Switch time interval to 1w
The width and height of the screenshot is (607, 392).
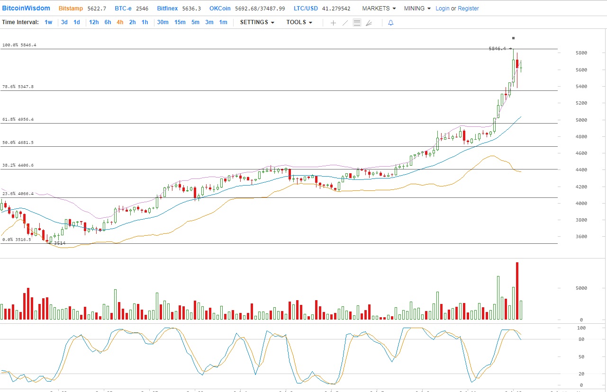coord(48,22)
